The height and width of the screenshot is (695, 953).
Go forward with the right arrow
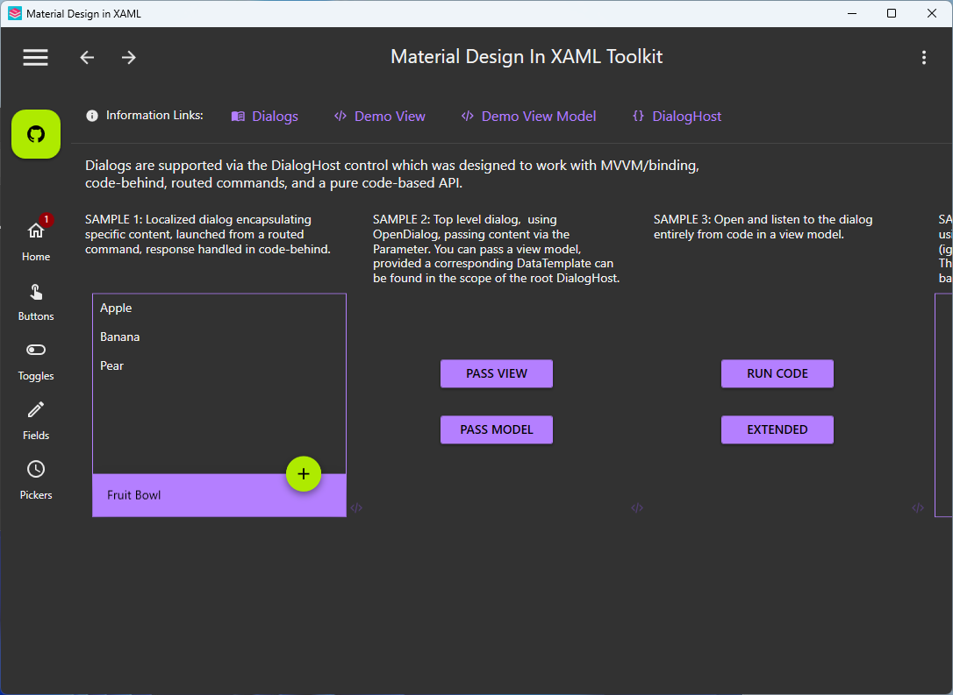point(128,57)
